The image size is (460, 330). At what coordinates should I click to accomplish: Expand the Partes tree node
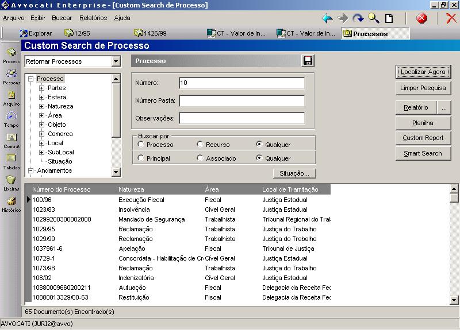tap(41, 88)
